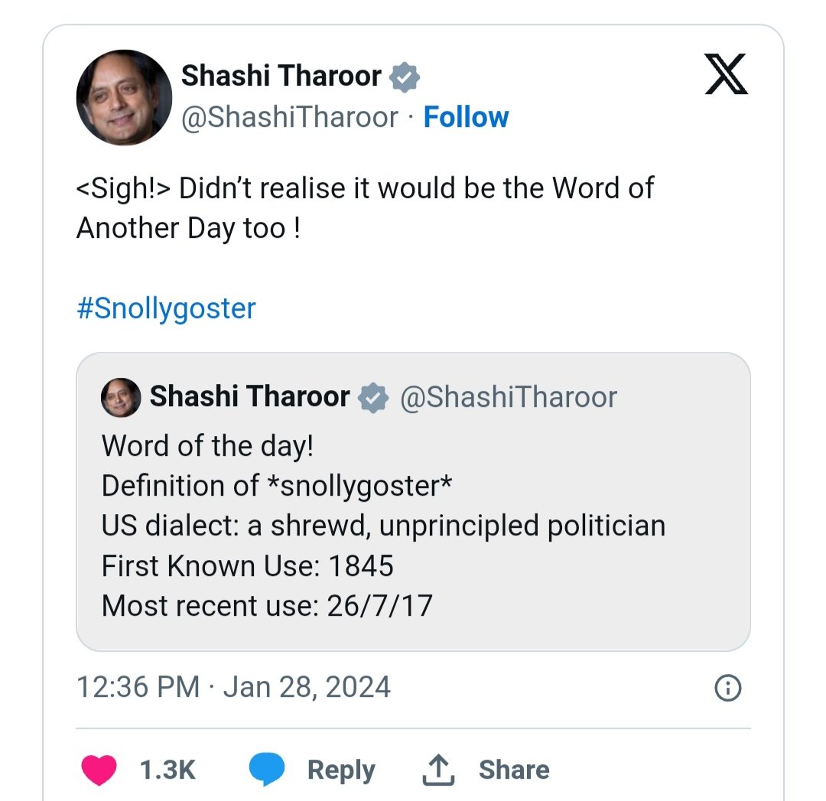This screenshot has width=826, height=801.
Task: Click the small avatar in the quoted tweet
Action: point(121,398)
